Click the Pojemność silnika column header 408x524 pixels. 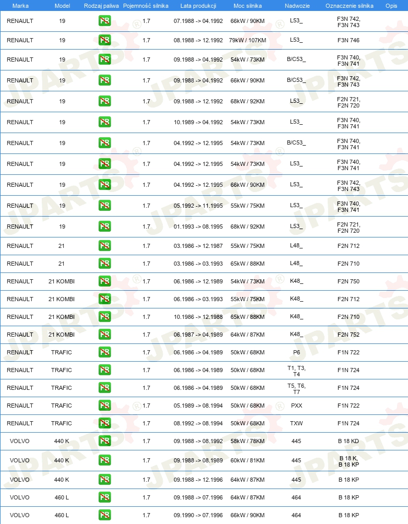click(x=146, y=6)
